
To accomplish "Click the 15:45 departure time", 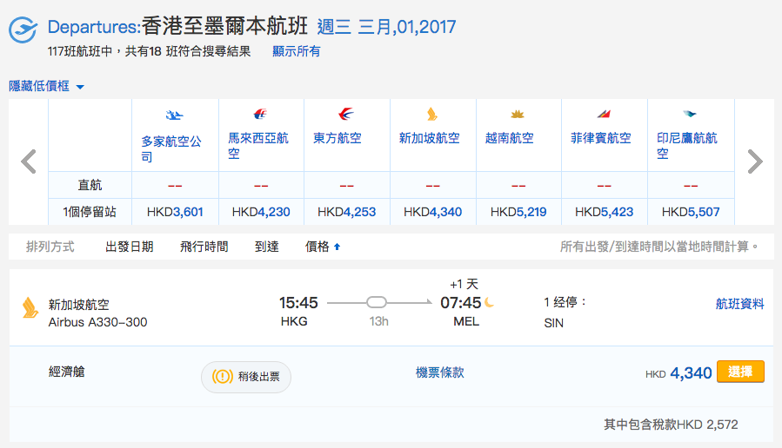I will [x=298, y=303].
